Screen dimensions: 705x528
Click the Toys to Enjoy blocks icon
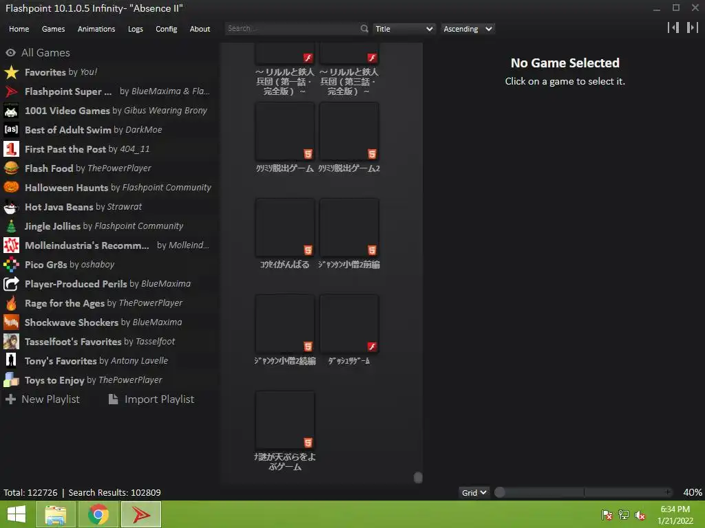coord(11,379)
